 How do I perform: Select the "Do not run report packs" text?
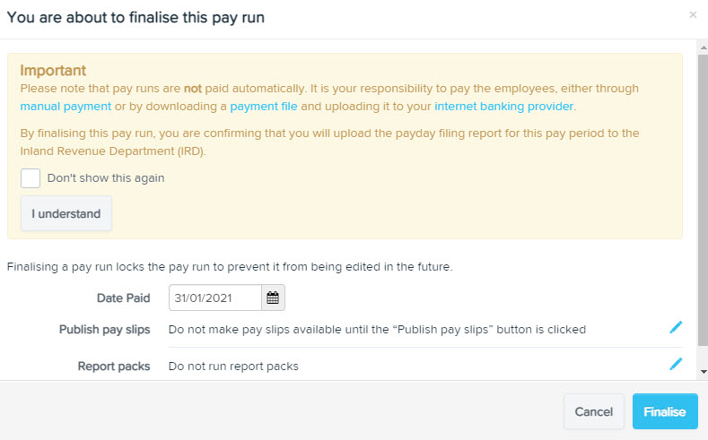(x=233, y=366)
